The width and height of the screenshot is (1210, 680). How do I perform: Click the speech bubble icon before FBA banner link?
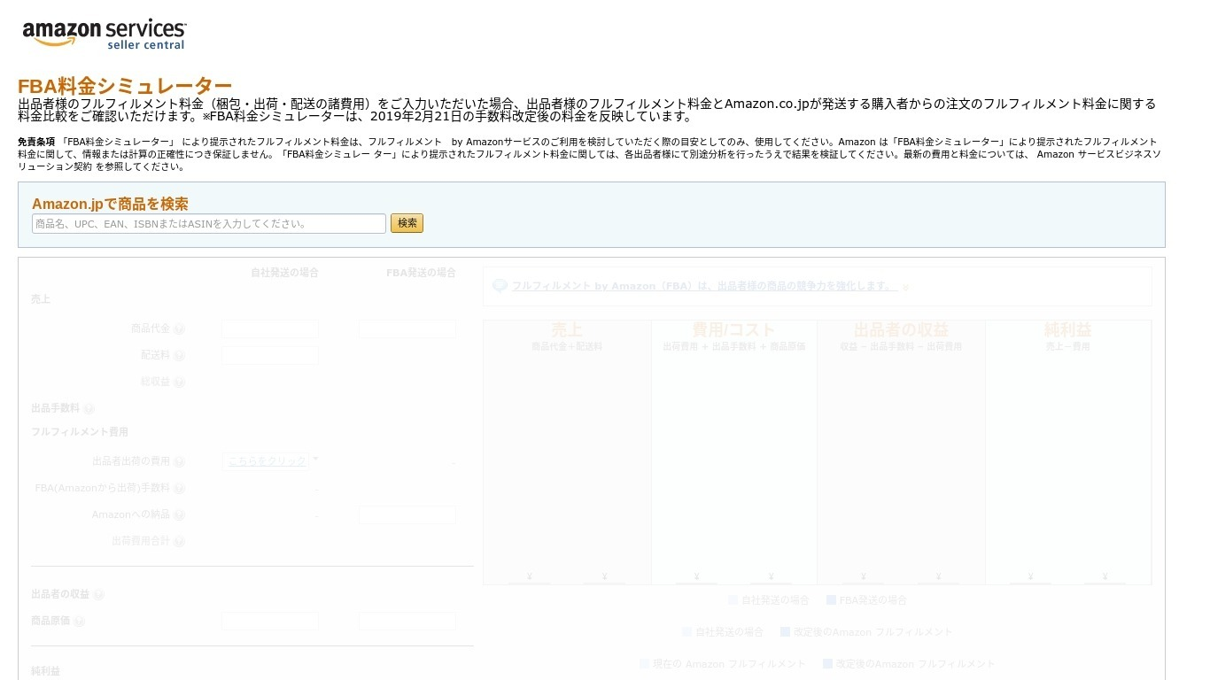pyautogui.click(x=500, y=286)
